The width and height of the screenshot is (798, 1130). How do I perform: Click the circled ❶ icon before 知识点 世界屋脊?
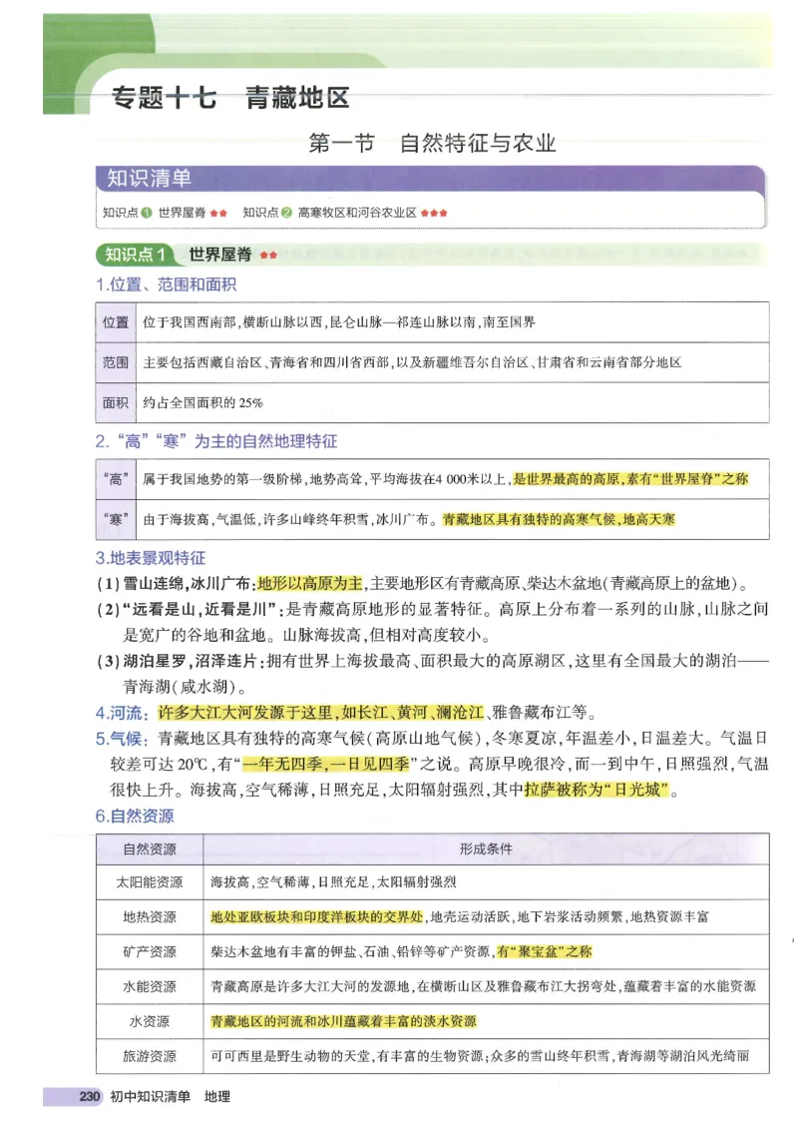point(148,212)
